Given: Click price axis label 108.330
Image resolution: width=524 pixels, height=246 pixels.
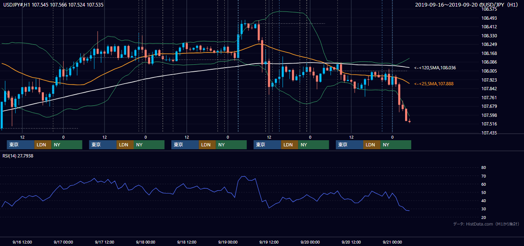Looking at the screenshot, I should pos(489,36).
